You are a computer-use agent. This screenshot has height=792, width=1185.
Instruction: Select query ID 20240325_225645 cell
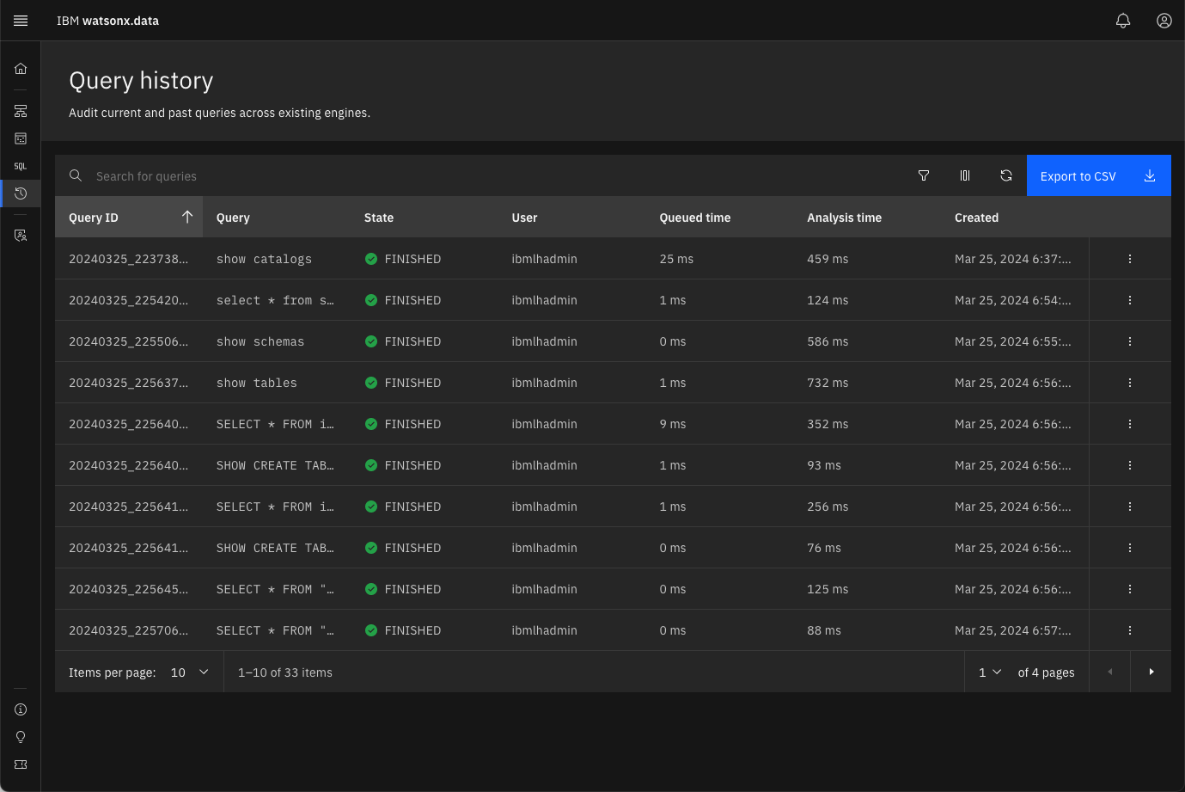(x=128, y=589)
